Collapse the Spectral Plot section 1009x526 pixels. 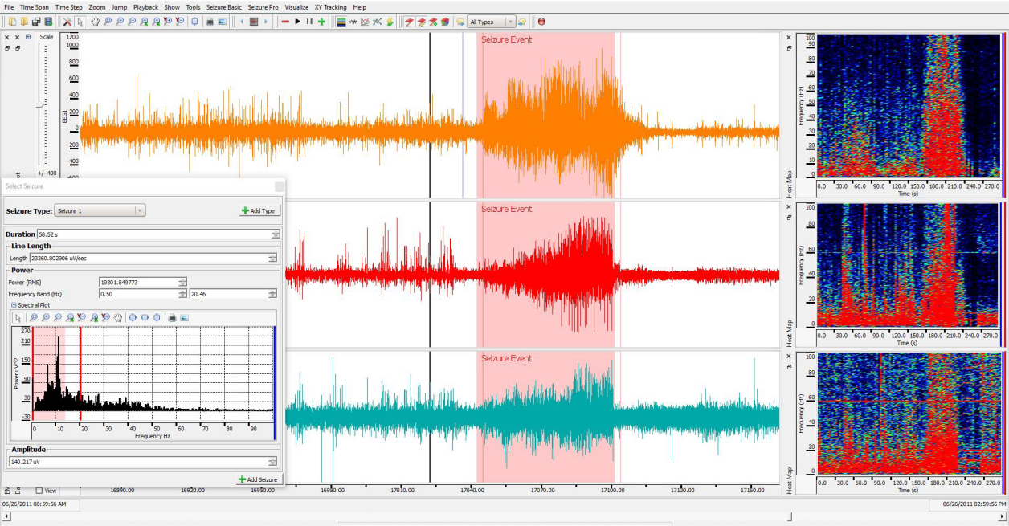point(14,306)
